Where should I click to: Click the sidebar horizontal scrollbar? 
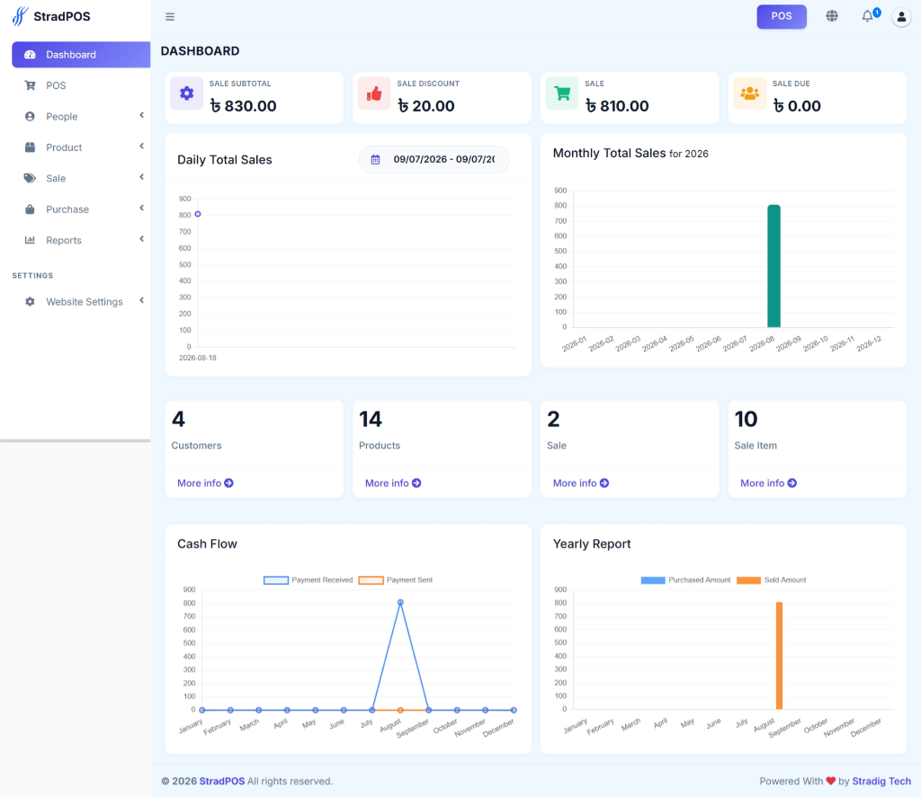pos(76,440)
